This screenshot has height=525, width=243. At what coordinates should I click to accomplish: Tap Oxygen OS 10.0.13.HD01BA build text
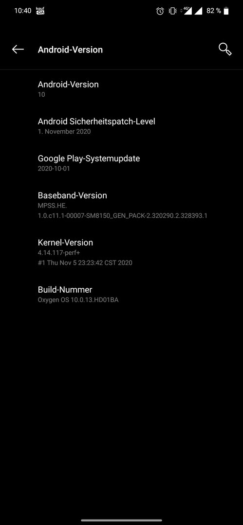[78, 299]
